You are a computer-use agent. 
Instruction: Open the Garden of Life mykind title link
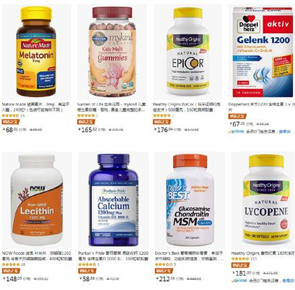click(111, 107)
